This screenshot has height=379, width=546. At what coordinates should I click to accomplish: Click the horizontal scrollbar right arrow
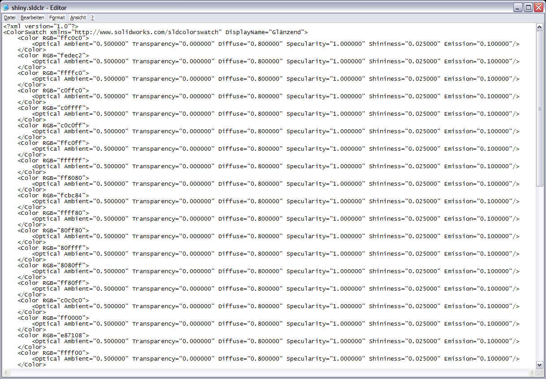pyautogui.click(x=532, y=373)
